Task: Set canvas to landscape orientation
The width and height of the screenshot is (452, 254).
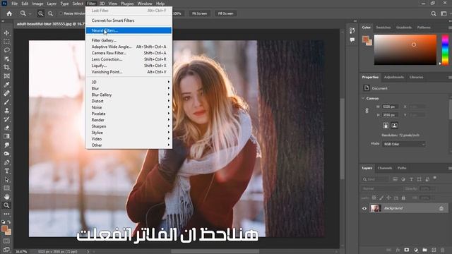Action: pyautogui.click(x=395, y=126)
